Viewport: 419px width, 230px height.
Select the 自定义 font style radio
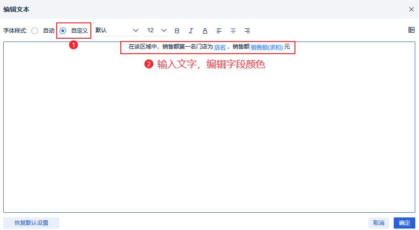pyautogui.click(x=63, y=31)
